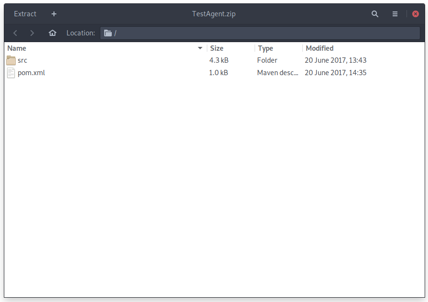Select the src folder icon

(x=11, y=60)
